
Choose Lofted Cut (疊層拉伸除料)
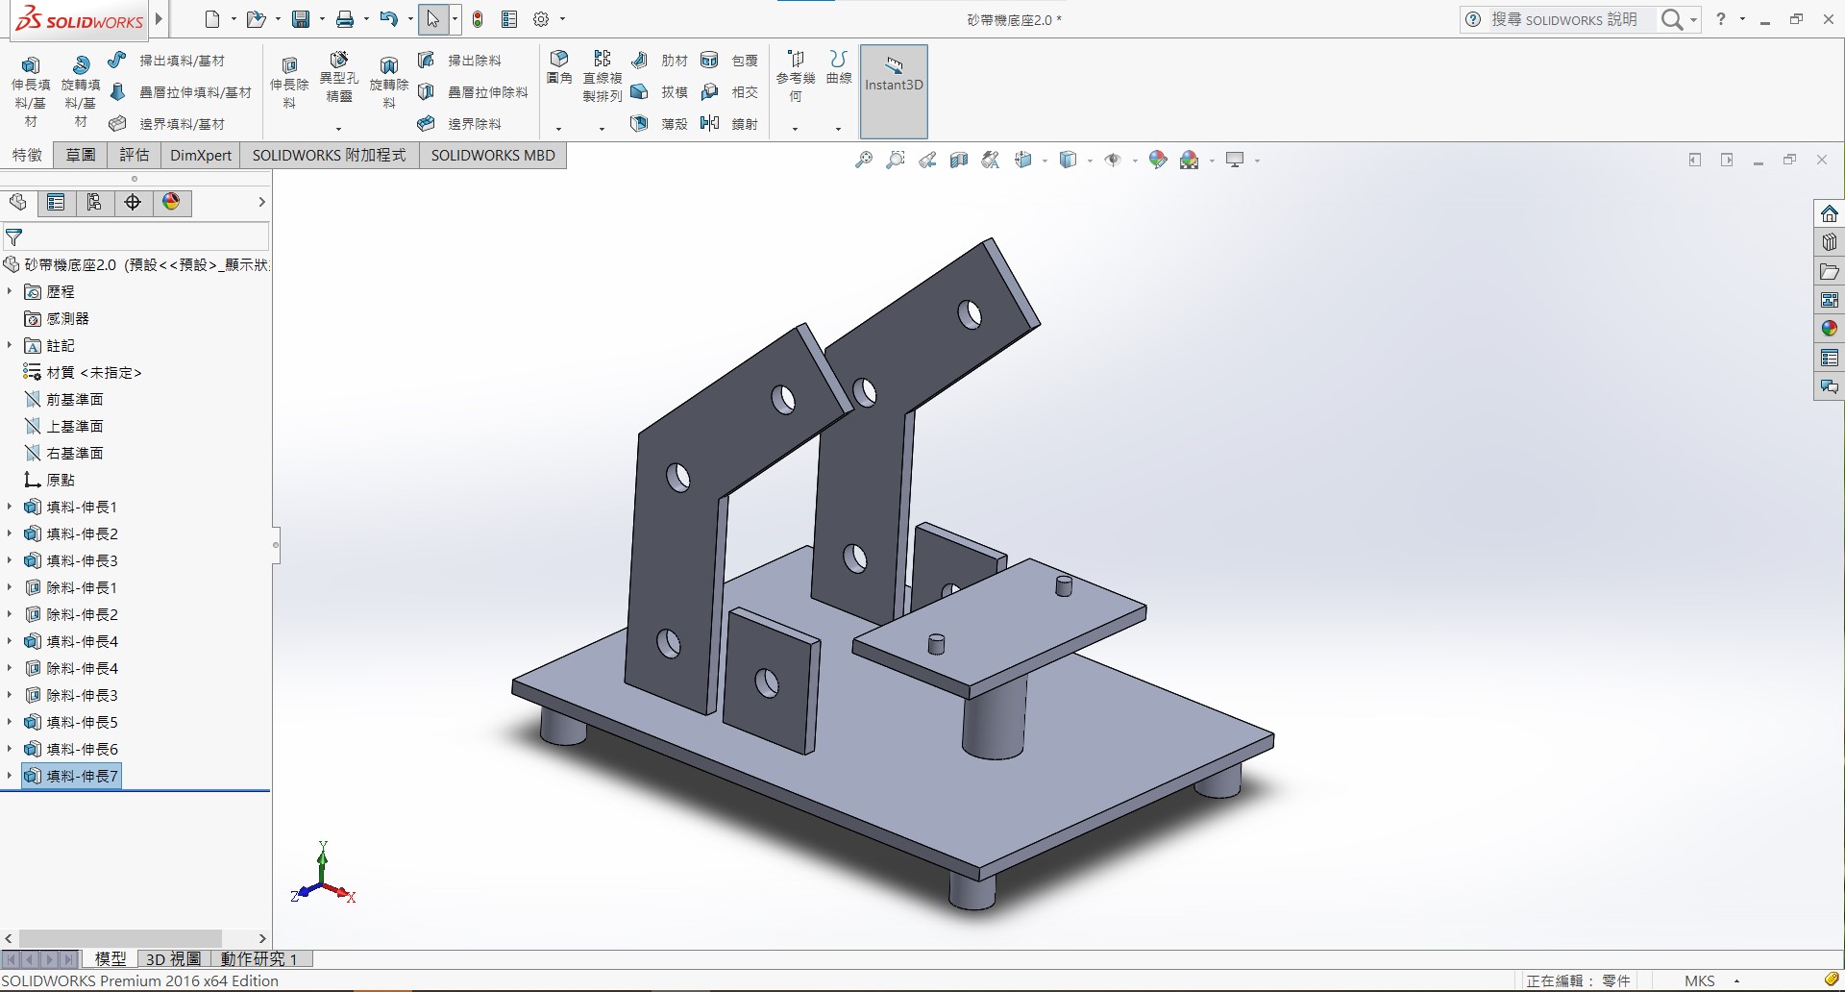click(473, 92)
